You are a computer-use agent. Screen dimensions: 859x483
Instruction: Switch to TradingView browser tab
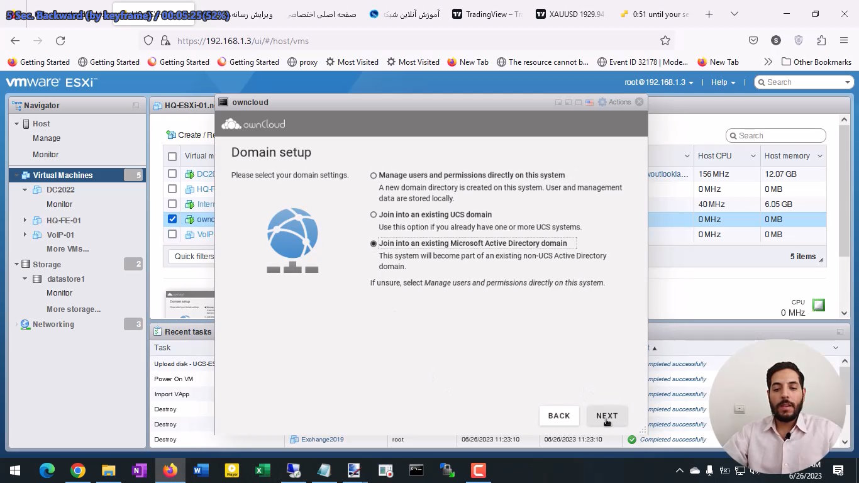[x=488, y=14]
